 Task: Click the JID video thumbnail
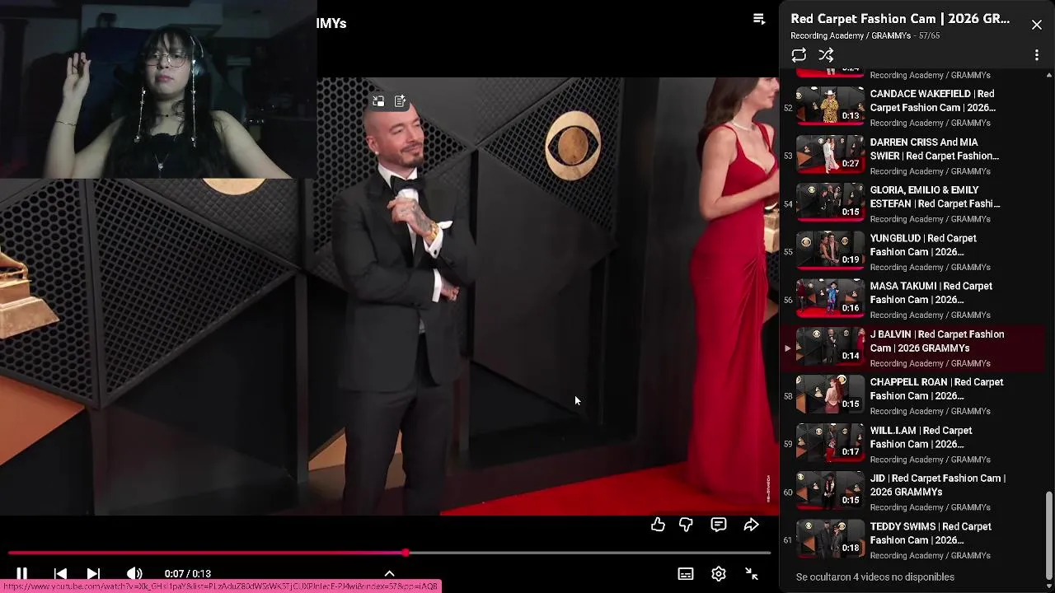click(831, 489)
